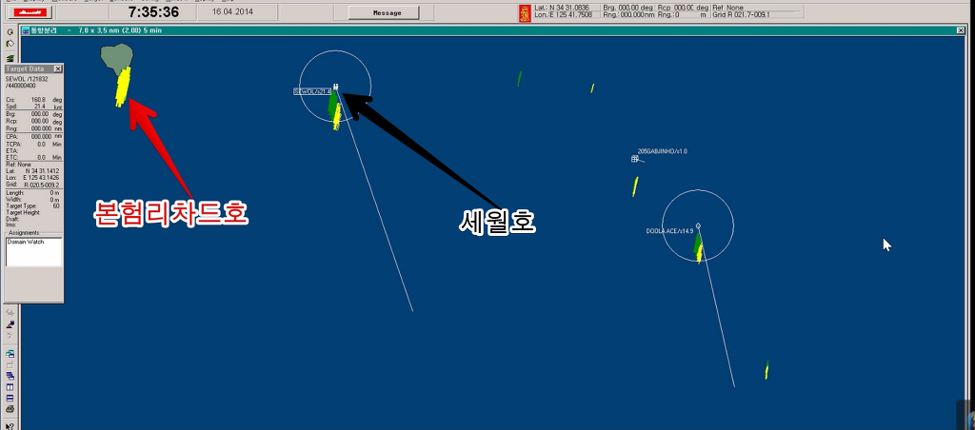The height and width of the screenshot is (430, 975).
Task: Click the chart window title icon
Action: tap(26, 30)
